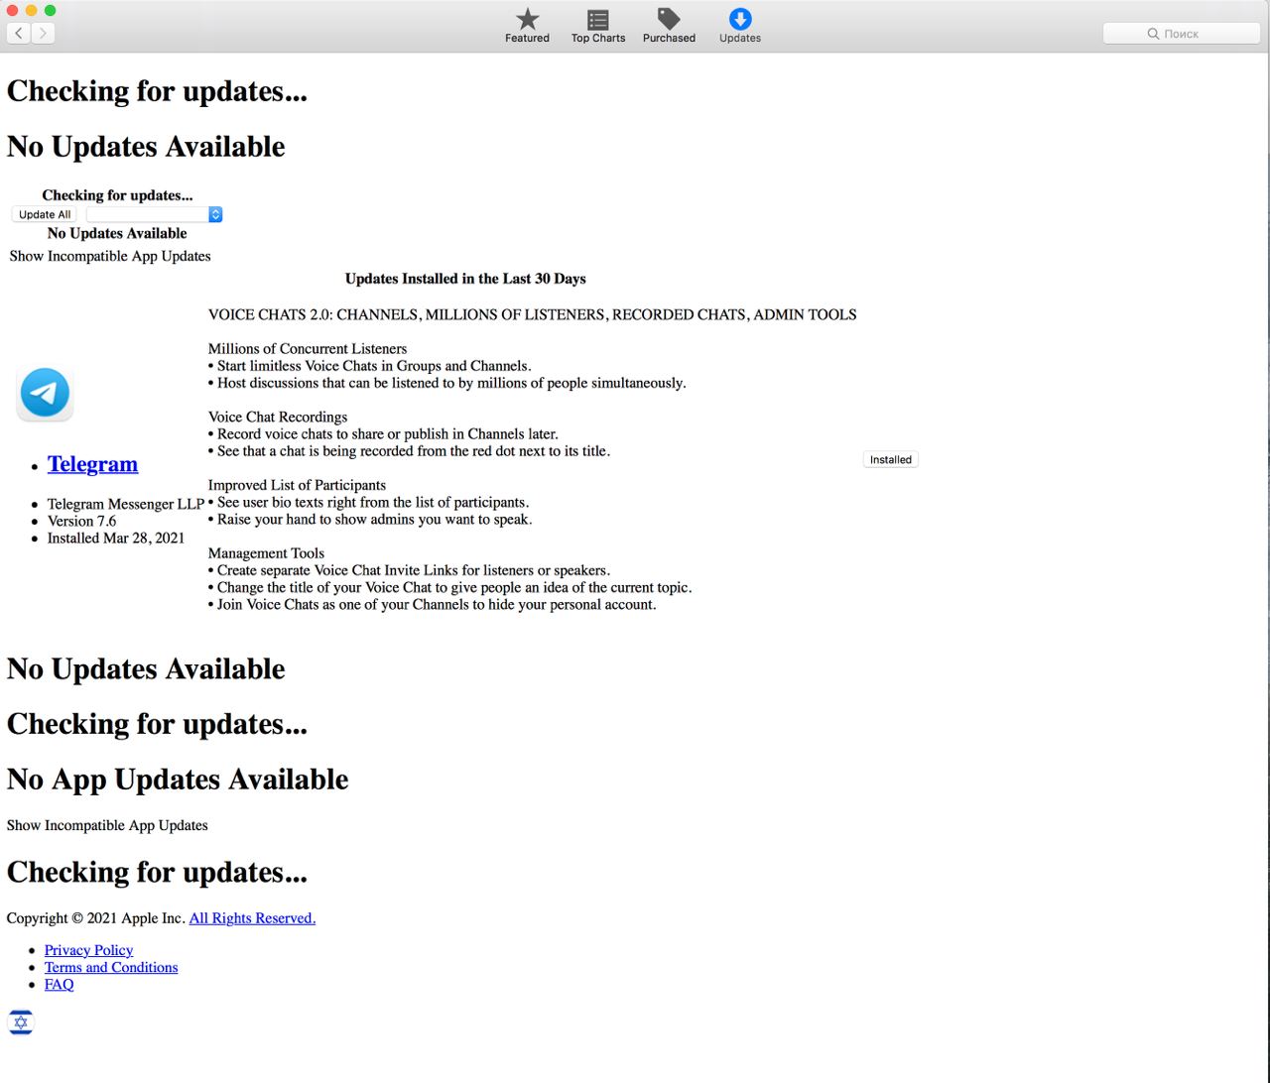Image resolution: width=1270 pixels, height=1083 pixels.
Task: Click the Improved List of Participants text
Action: tap(297, 485)
